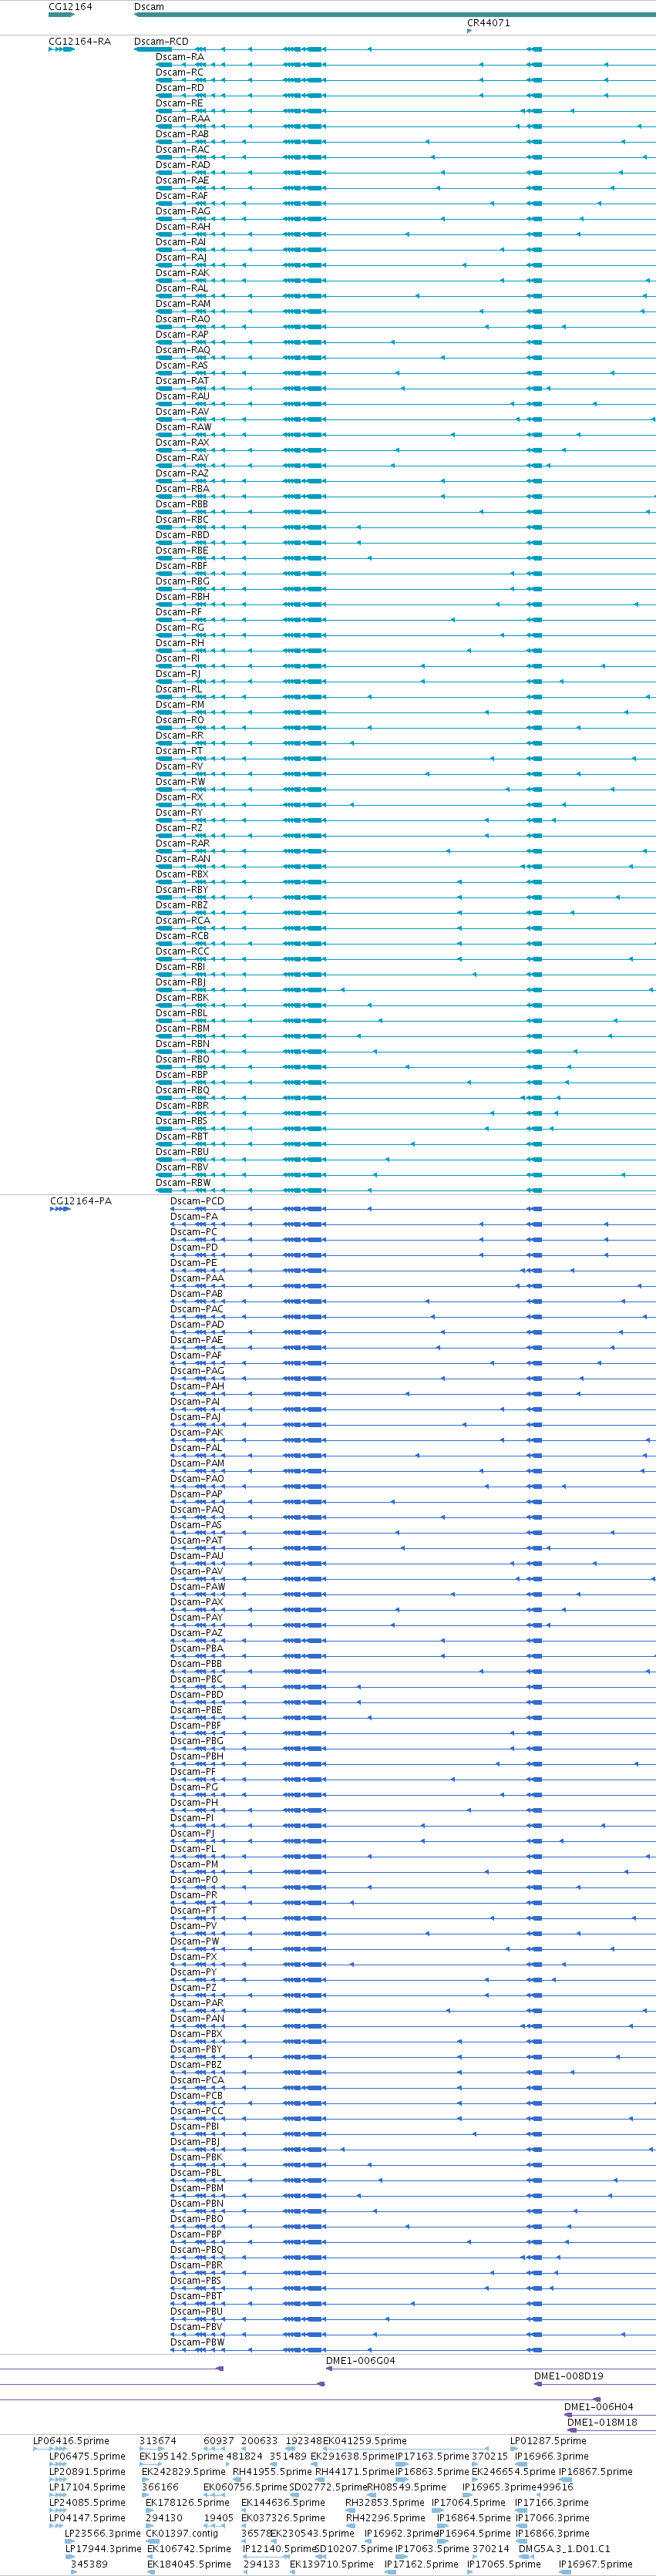Open clone DME1-006H04
Image resolution: width=656 pixels, height=2576 pixels.
coord(598,2408)
